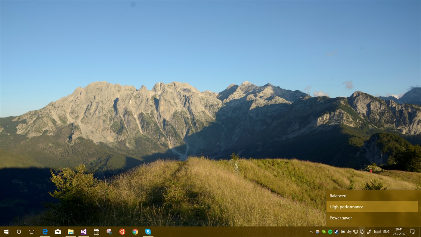Open Google Chrome from the taskbar
421x237 pixels.
[x=135, y=232]
